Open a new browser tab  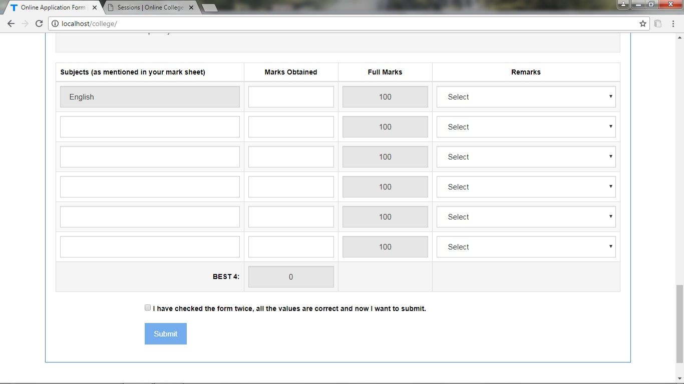pos(209,7)
